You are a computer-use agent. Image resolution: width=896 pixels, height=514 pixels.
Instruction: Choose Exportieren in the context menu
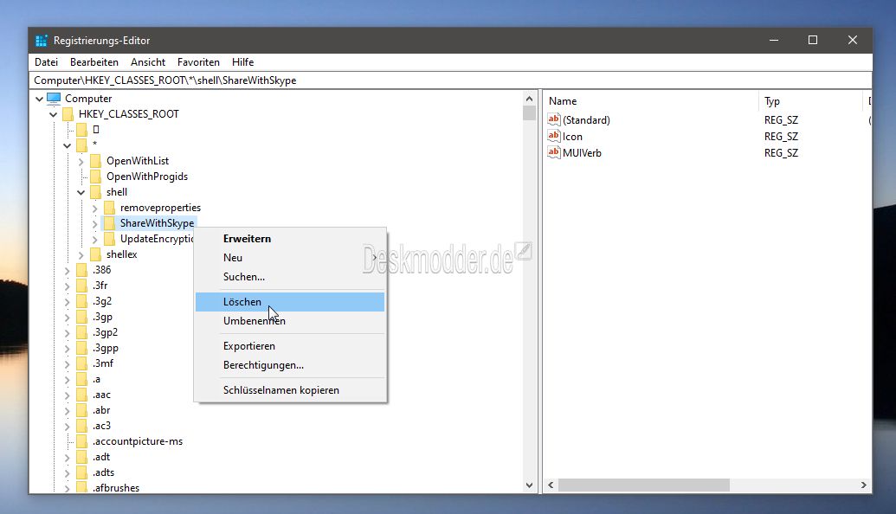[290, 346]
